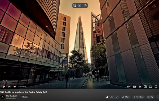The image size is (159, 101).
Task: Like the video with thumbs up
Action: 109,97
